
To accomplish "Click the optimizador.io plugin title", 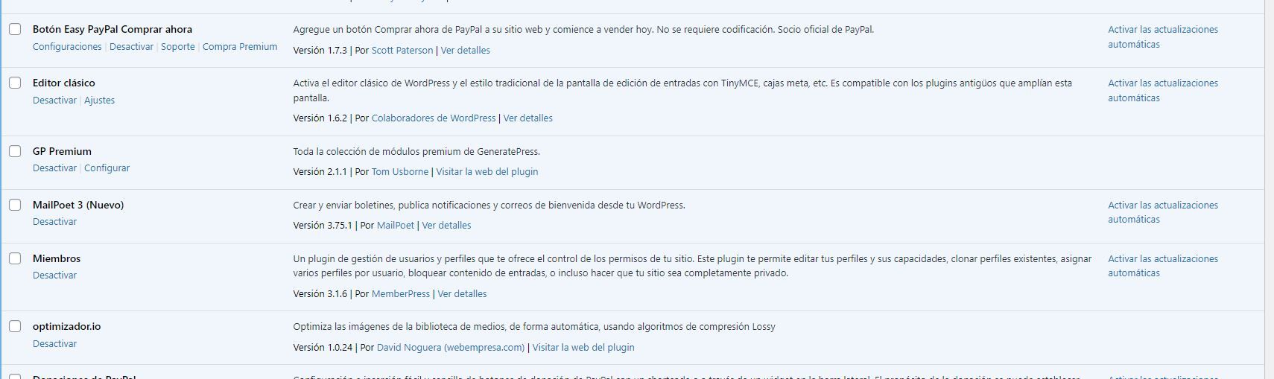I will coord(67,326).
